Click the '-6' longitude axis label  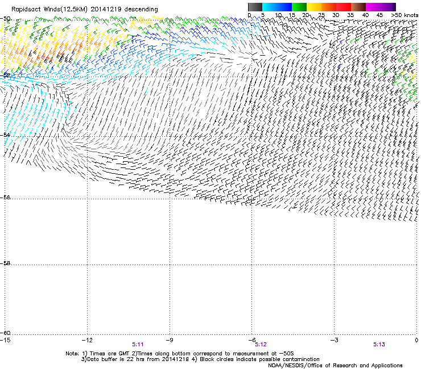click(252, 340)
